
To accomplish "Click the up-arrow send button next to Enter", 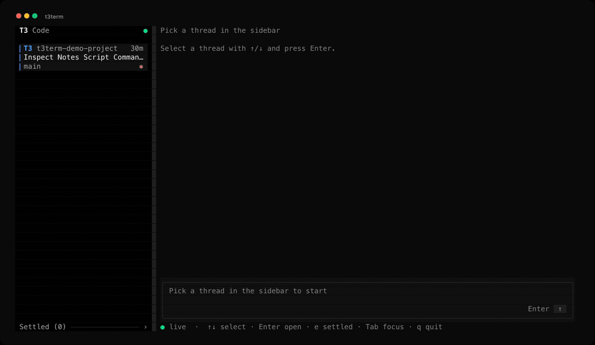I will pyautogui.click(x=560, y=309).
